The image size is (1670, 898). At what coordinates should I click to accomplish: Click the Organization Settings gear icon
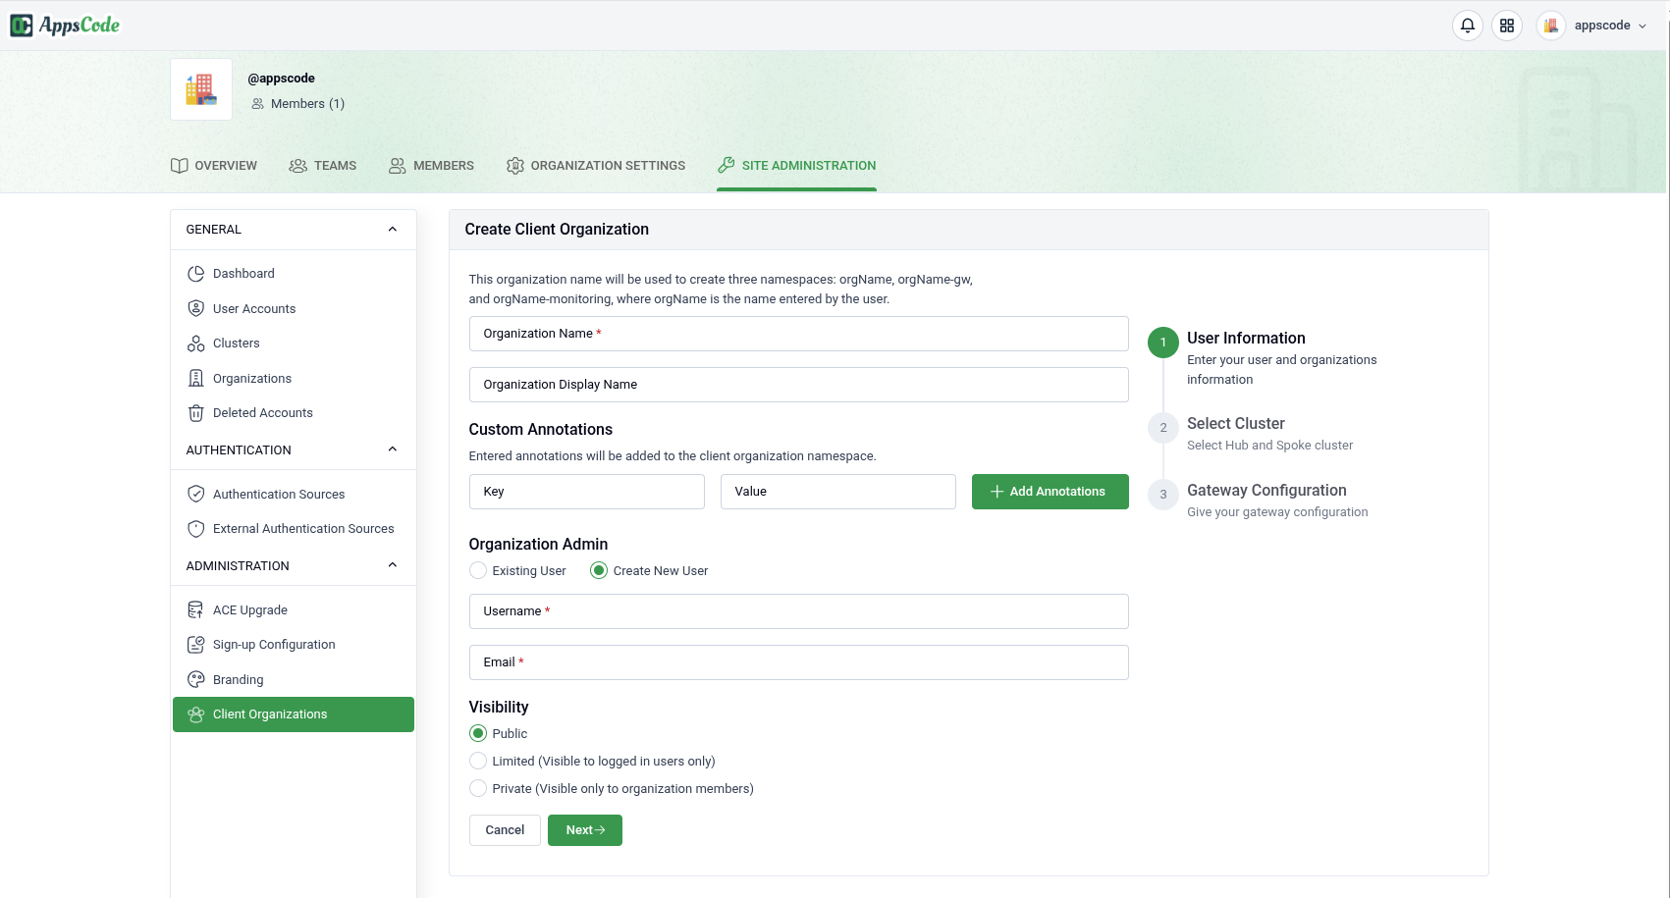click(x=514, y=166)
